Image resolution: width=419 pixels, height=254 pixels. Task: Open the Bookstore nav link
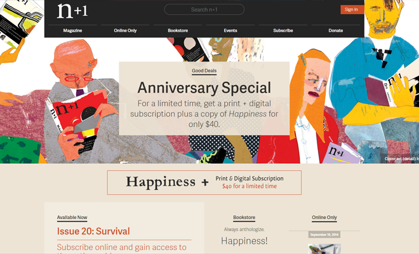click(178, 30)
